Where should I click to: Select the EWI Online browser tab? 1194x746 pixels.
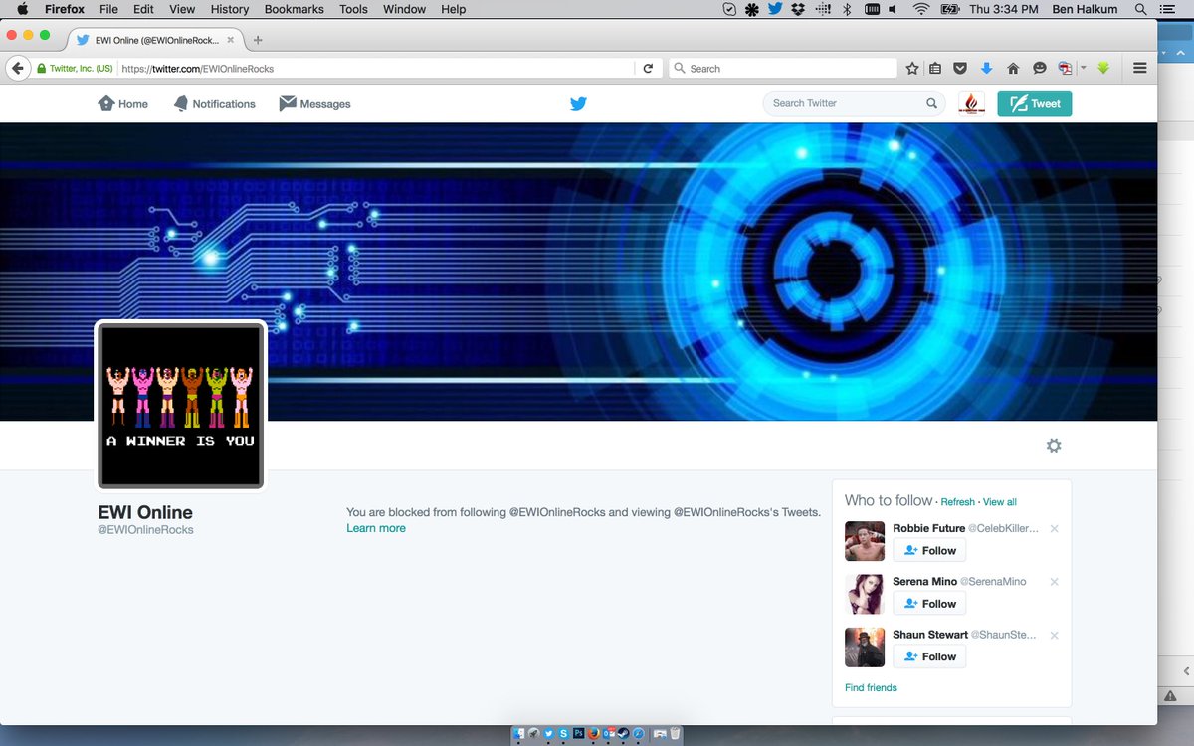[154, 40]
